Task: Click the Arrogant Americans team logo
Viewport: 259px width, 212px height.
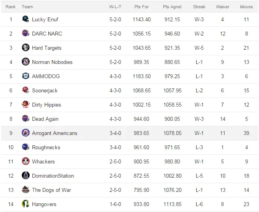Action: pos(26,133)
